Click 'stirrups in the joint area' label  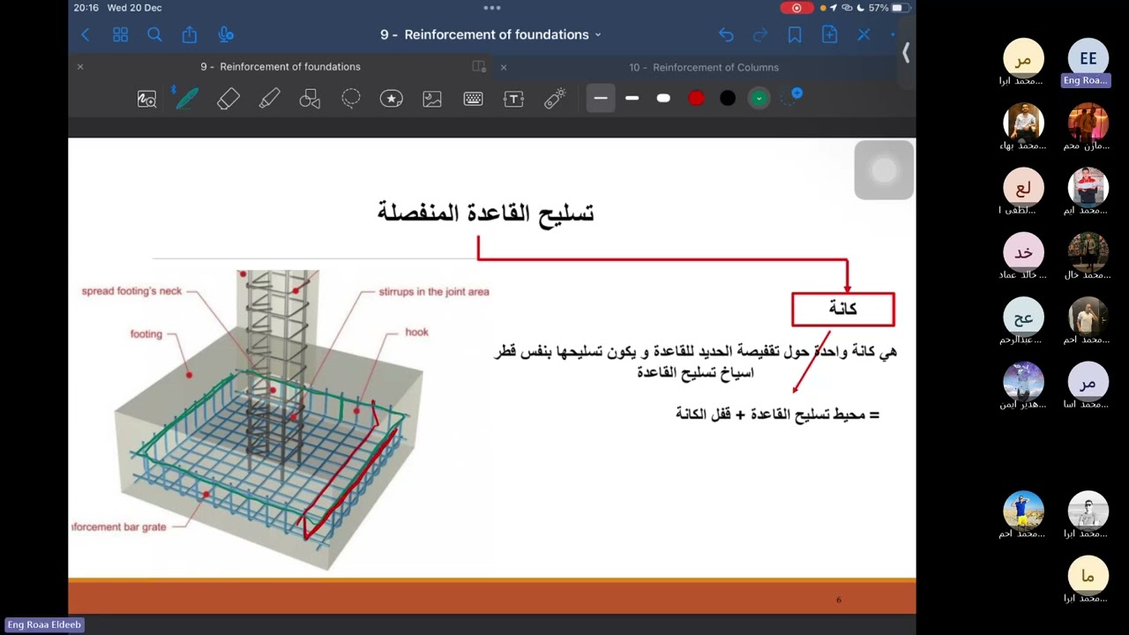(434, 292)
